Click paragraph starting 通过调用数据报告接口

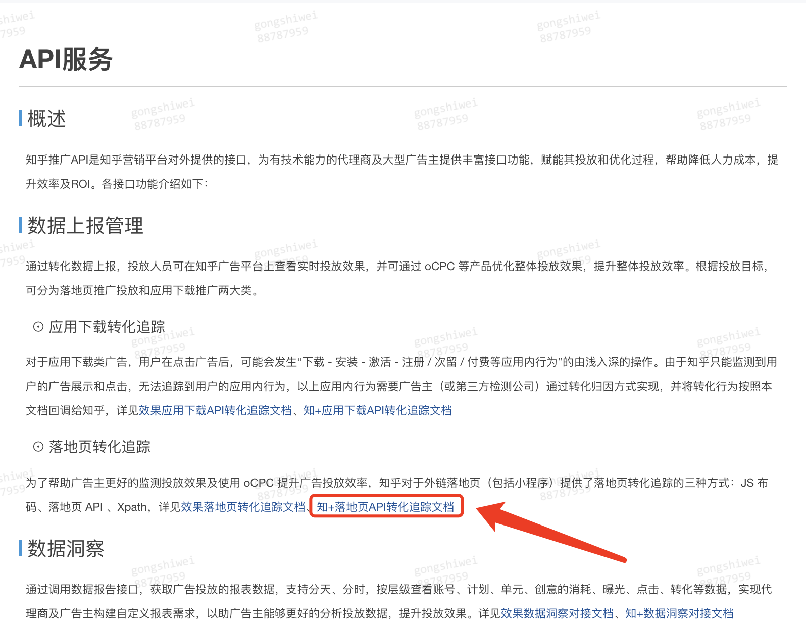point(399,601)
